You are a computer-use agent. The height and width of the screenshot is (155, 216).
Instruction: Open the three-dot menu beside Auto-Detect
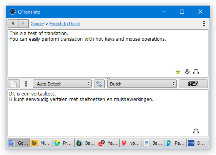point(26,84)
